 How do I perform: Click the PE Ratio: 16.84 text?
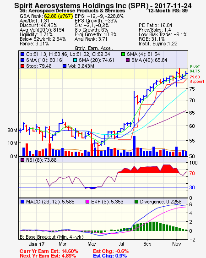(156, 25)
